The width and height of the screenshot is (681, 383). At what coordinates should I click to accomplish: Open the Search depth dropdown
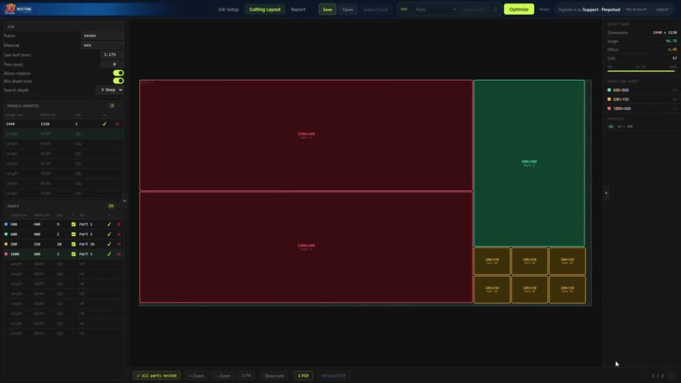click(x=109, y=90)
